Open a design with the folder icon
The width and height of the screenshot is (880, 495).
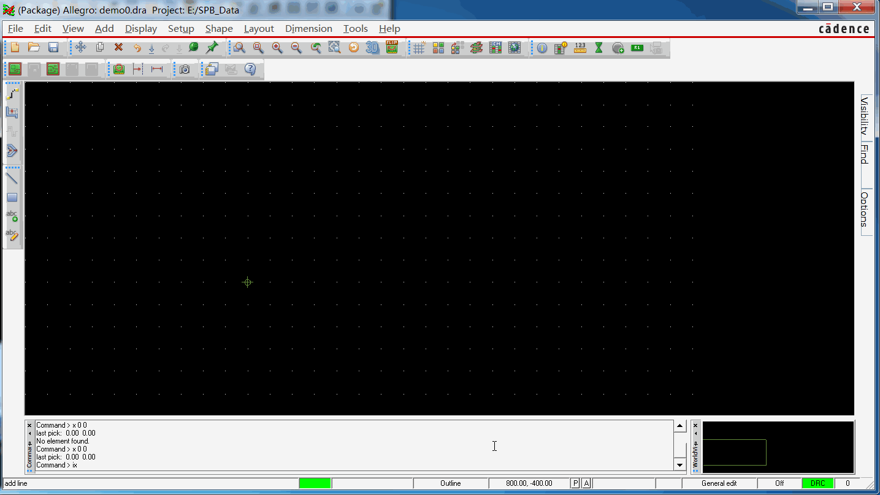(34, 48)
